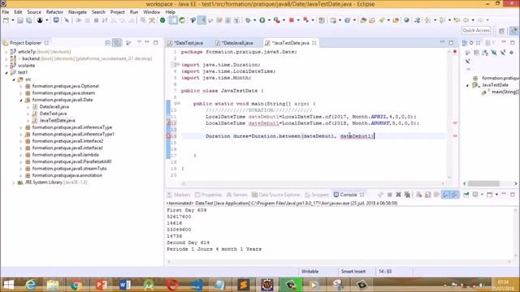The image size is (520, 292).
Task: Open the Source menu
Action: coord(34,12)
